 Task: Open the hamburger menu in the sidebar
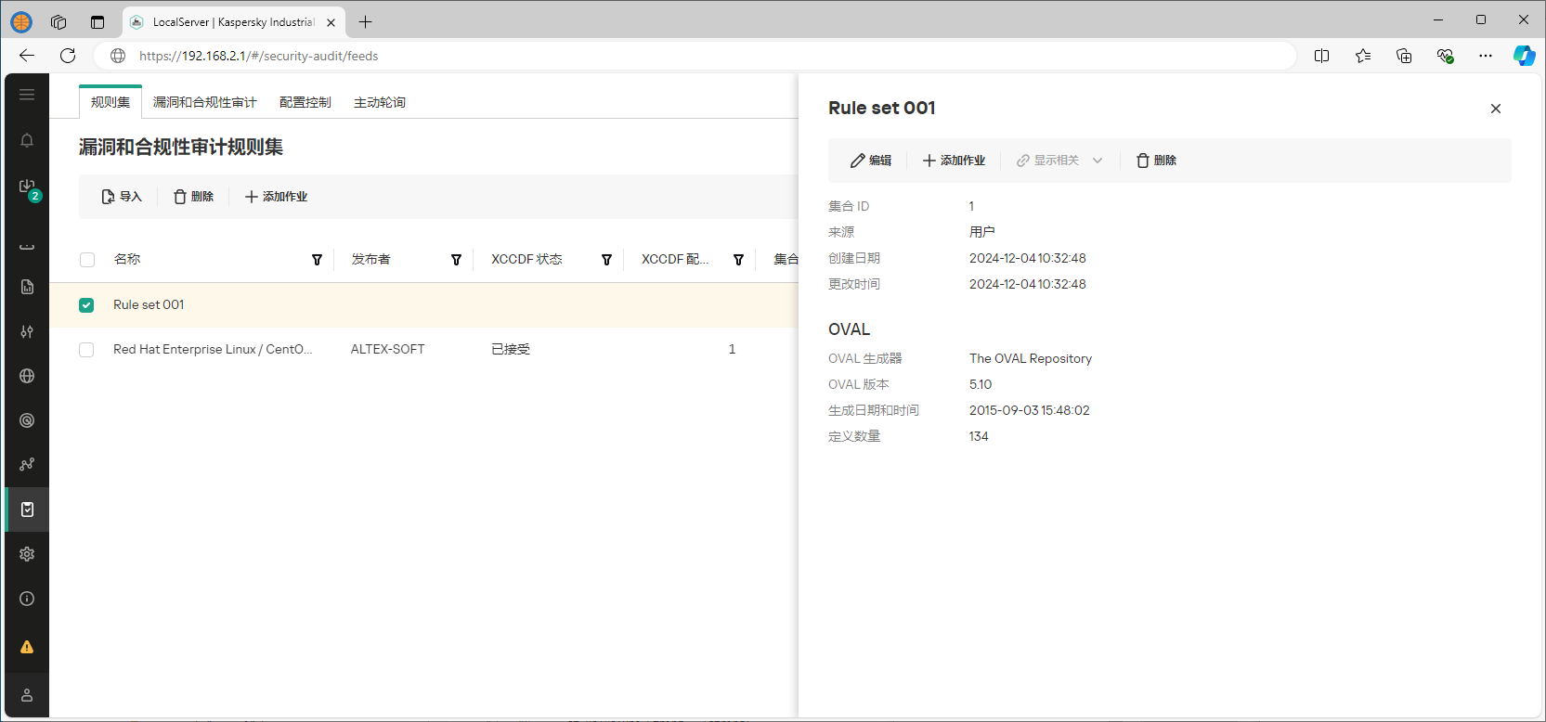27,95
